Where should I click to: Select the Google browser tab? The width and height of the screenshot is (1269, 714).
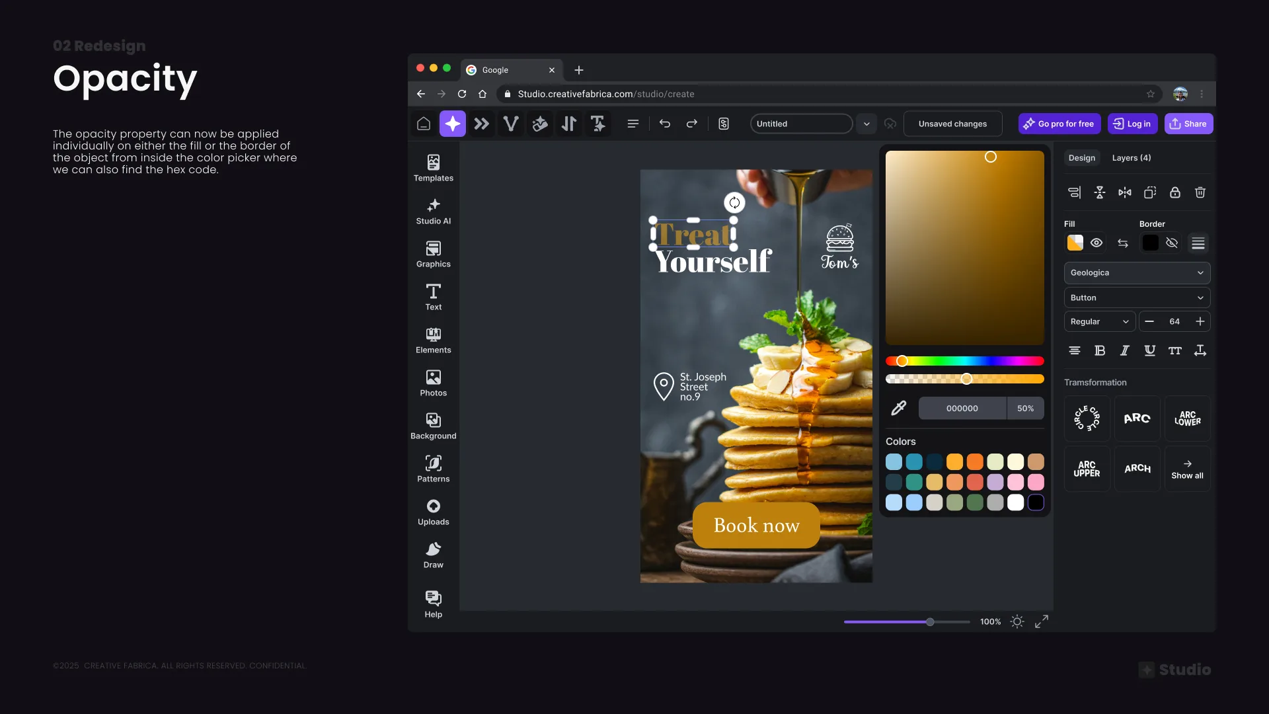click(x=511, y=70)
